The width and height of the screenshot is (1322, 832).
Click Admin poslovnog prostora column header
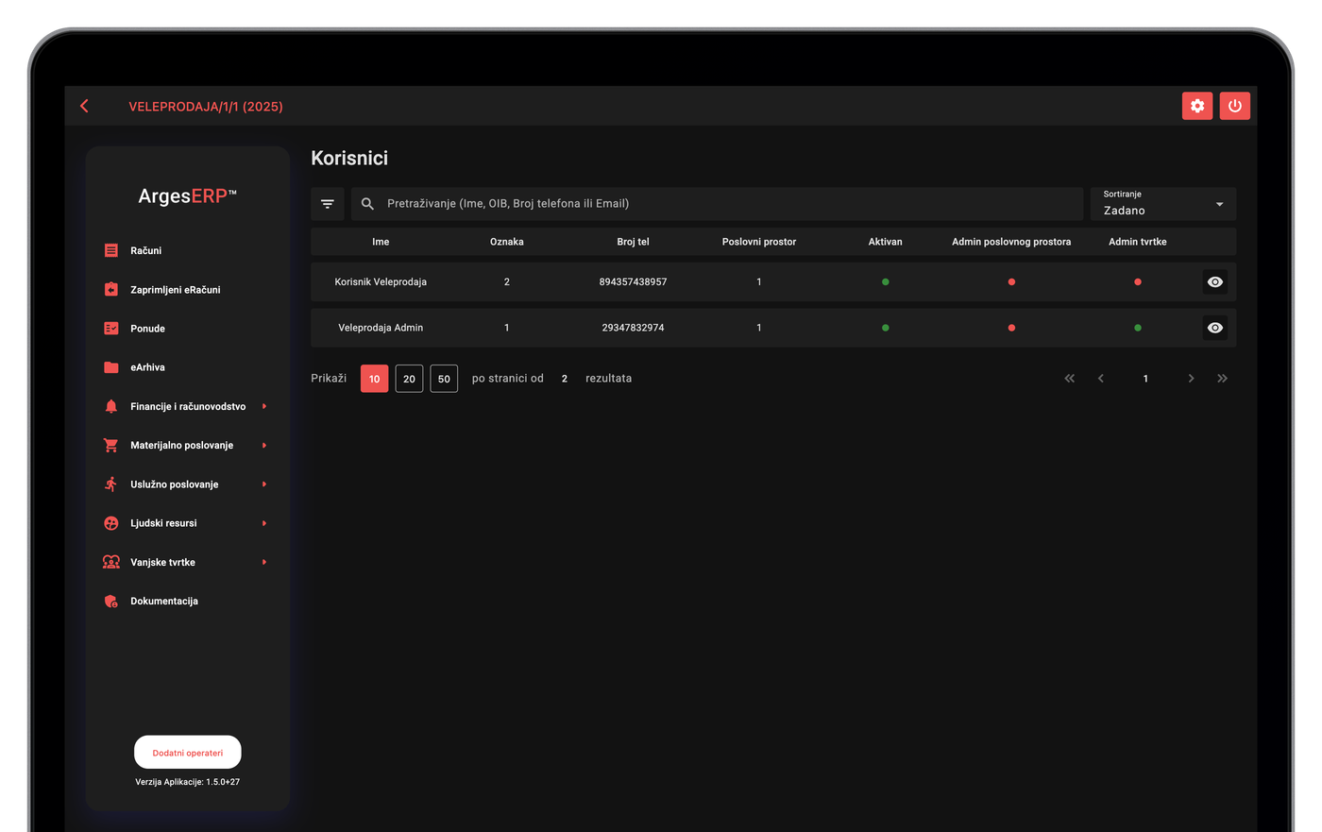tap(1011, 242)
